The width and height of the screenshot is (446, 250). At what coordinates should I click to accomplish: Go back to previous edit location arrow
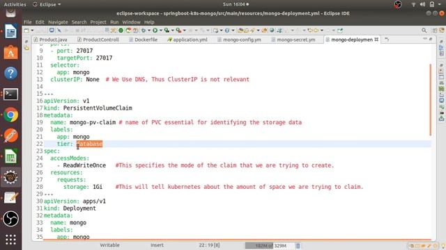tap(310, 31)
